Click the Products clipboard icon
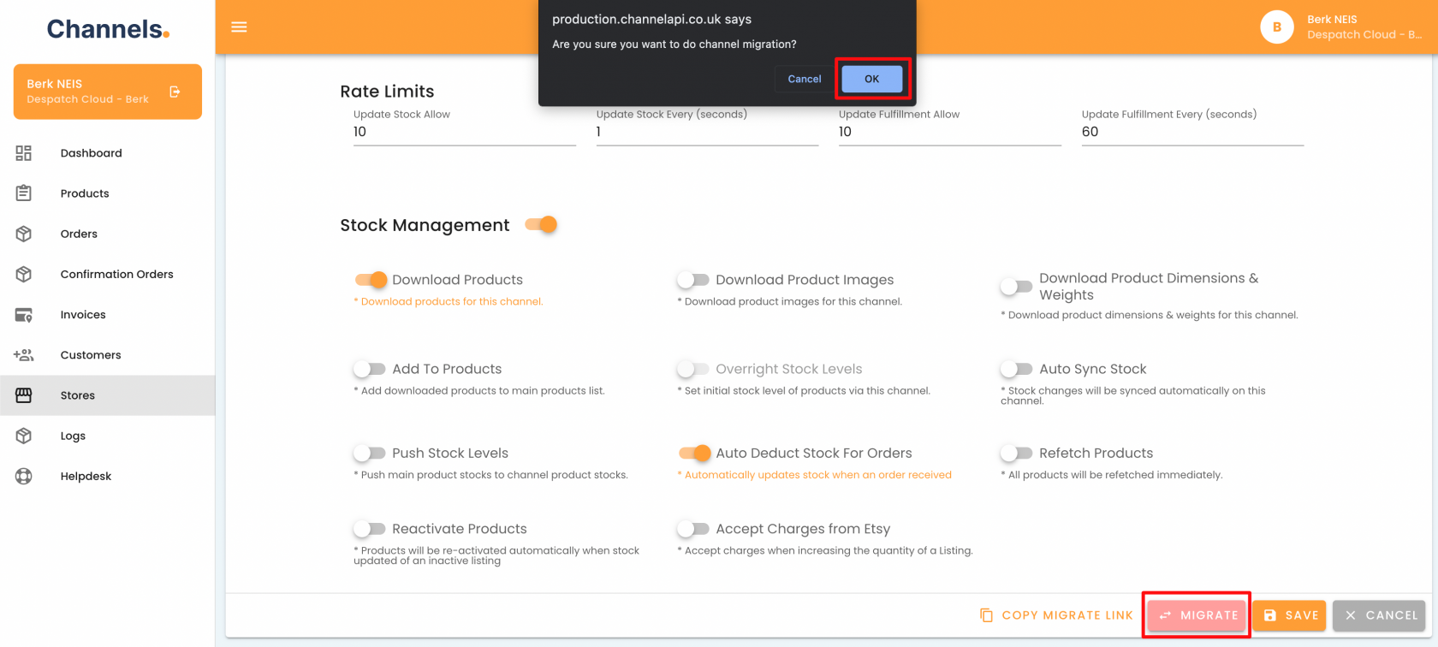 (x=24, y=193)
